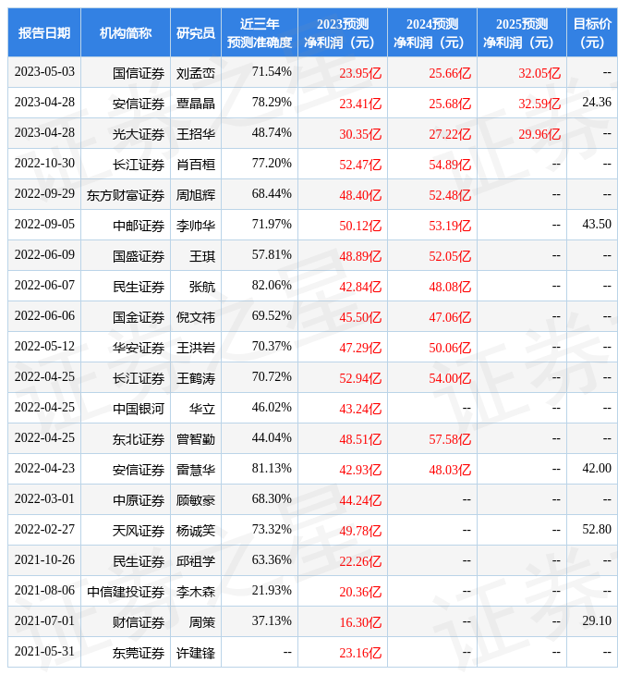Click the 研究员 column header

tap(196, 32)
